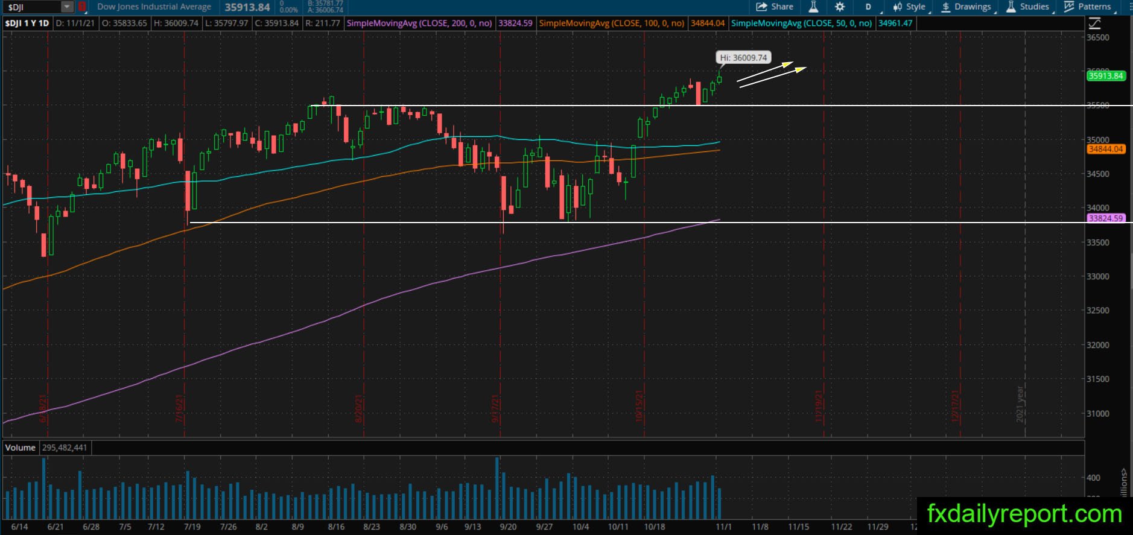Open the Drawings menu
Image resolution: width=1133 pixels, height=535 pixels.
(966, 7)
